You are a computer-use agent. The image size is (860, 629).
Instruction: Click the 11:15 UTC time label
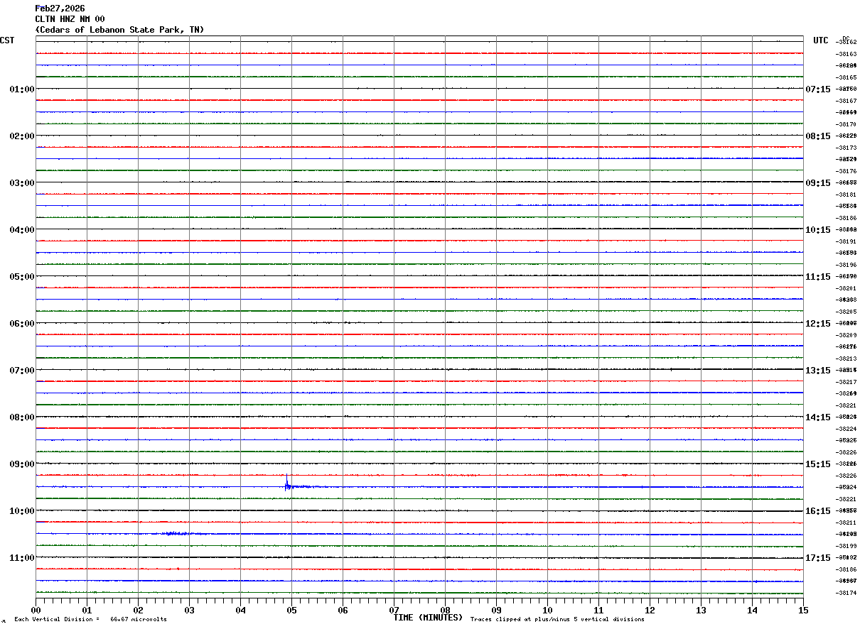818,277
